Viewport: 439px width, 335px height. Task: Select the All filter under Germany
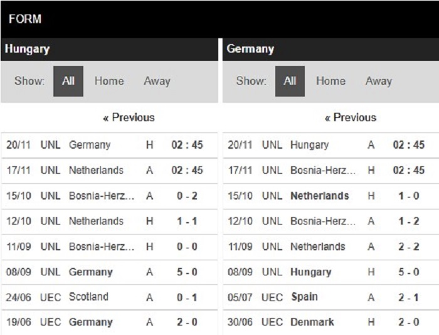pos(290,81)
